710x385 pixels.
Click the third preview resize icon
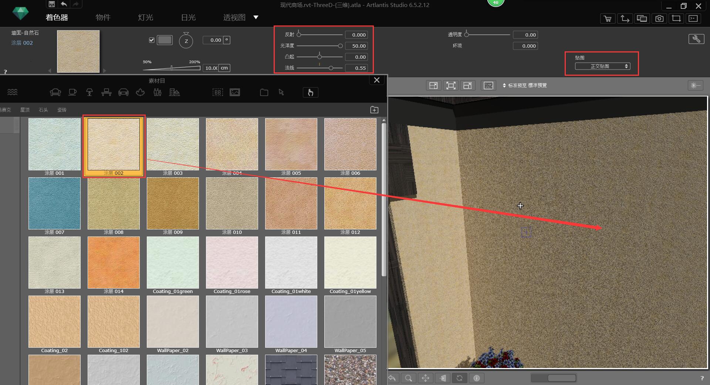point(467,85)
